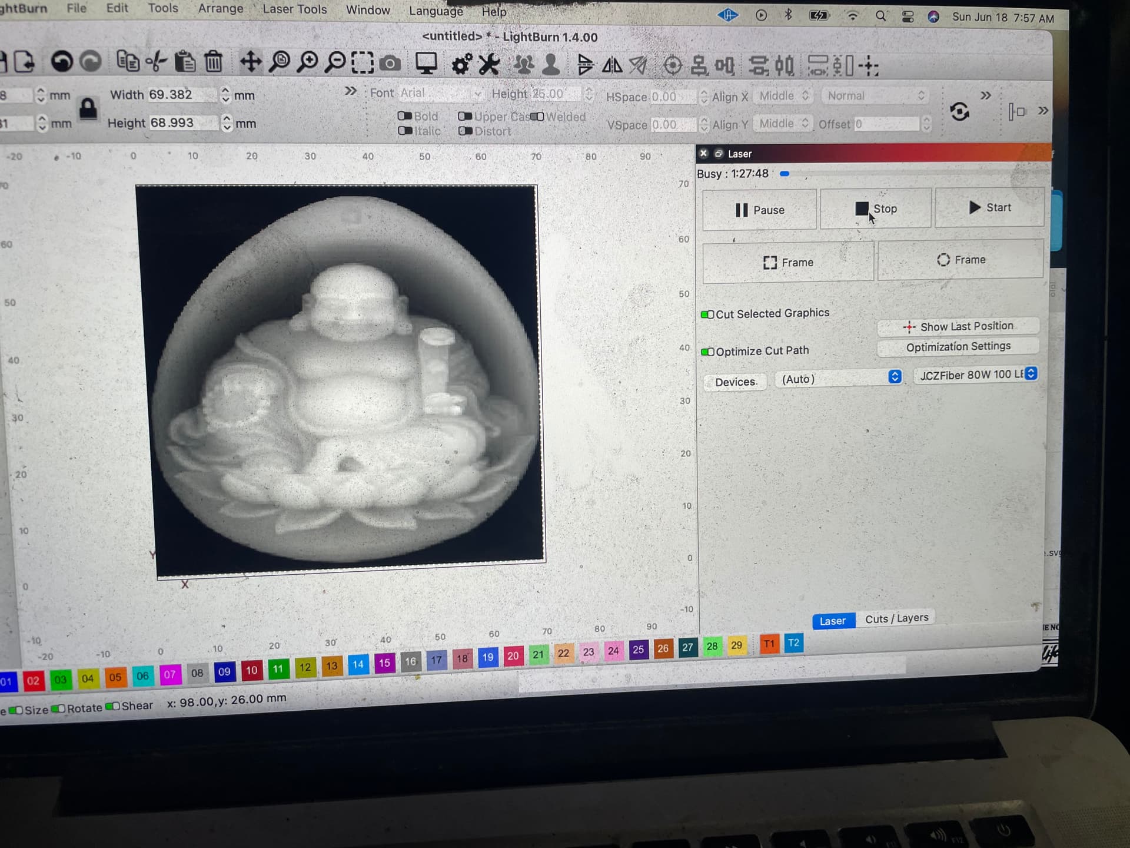1130x848 pixels.
Task: Toggle the Distort switch
Action: pos(465,131)
